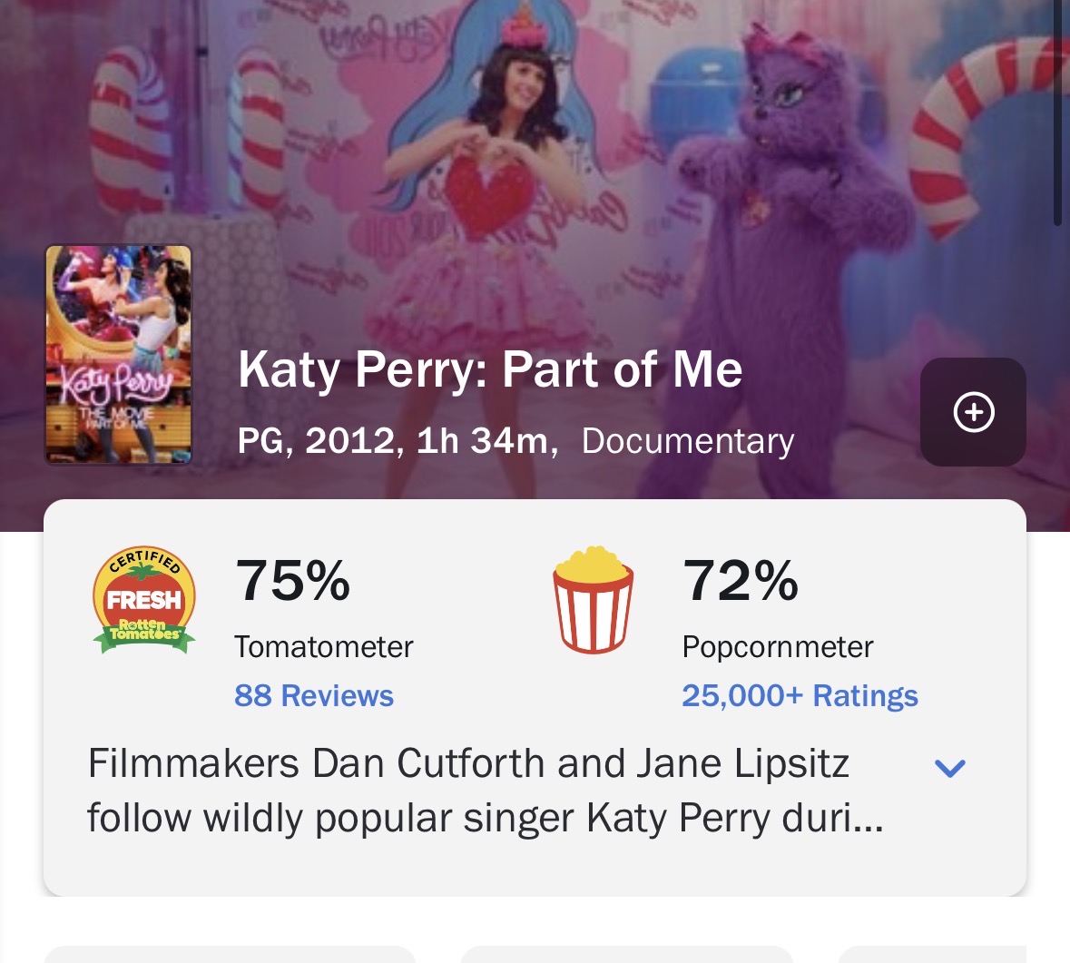Click the Popcornmeter label text
This screenshot has width=1070, height=963.
click(x=778, y=647)
